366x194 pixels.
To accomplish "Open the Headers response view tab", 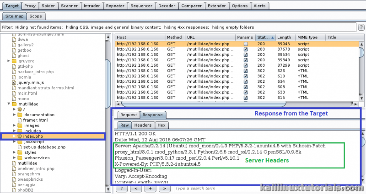I will coord(143,125).
